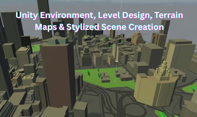Click the text "Maps & Stylized Scene Creation"

tap(99, 27)
